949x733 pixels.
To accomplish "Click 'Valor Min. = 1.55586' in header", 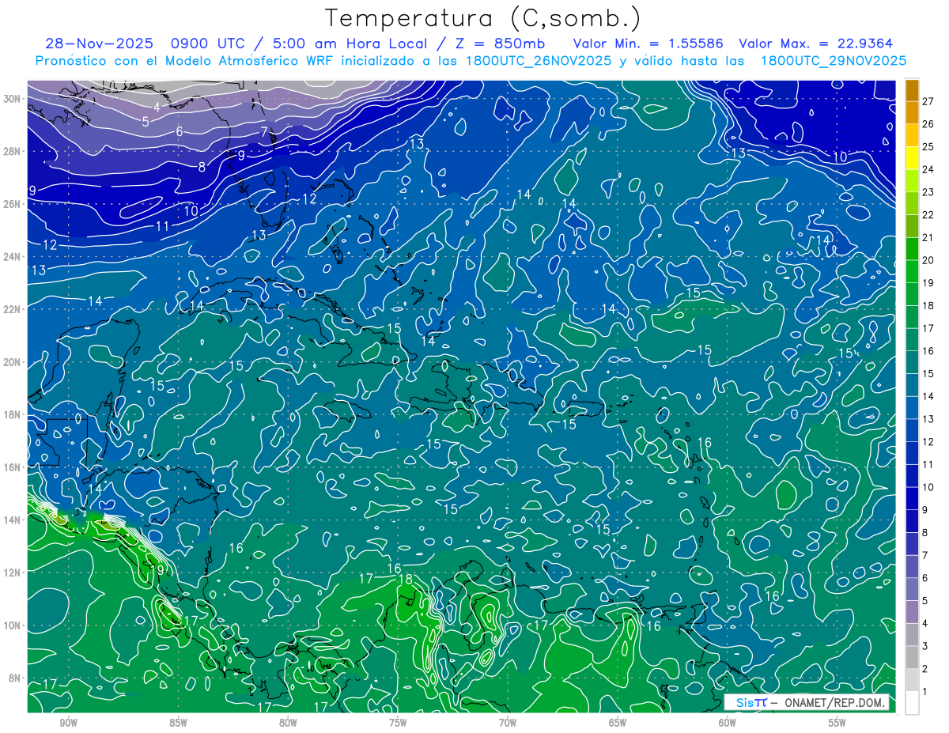I will [x=647, y=43].
